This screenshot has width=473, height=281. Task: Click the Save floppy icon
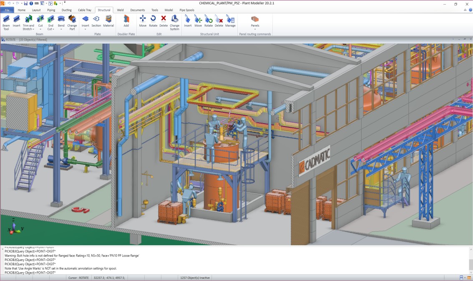point(25,3)
